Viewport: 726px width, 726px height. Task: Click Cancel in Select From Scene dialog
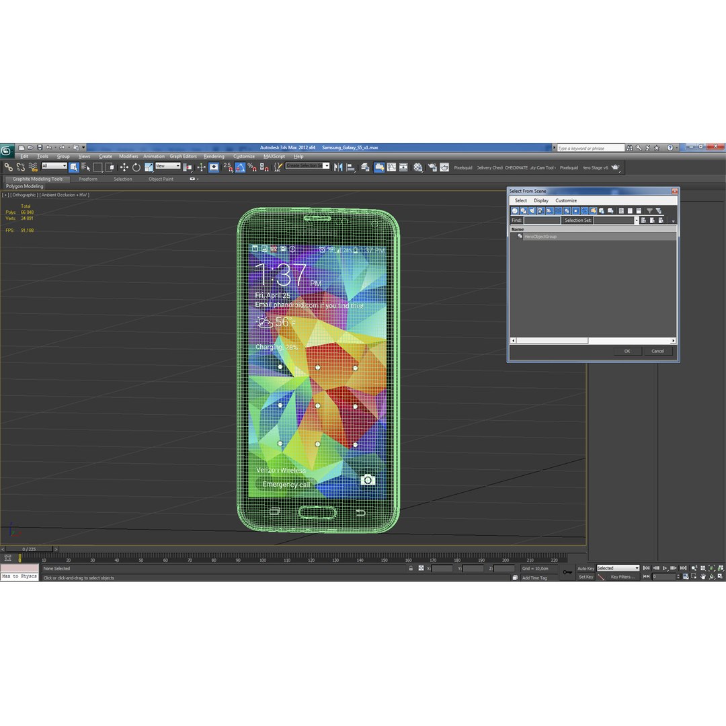coord(658,351)
